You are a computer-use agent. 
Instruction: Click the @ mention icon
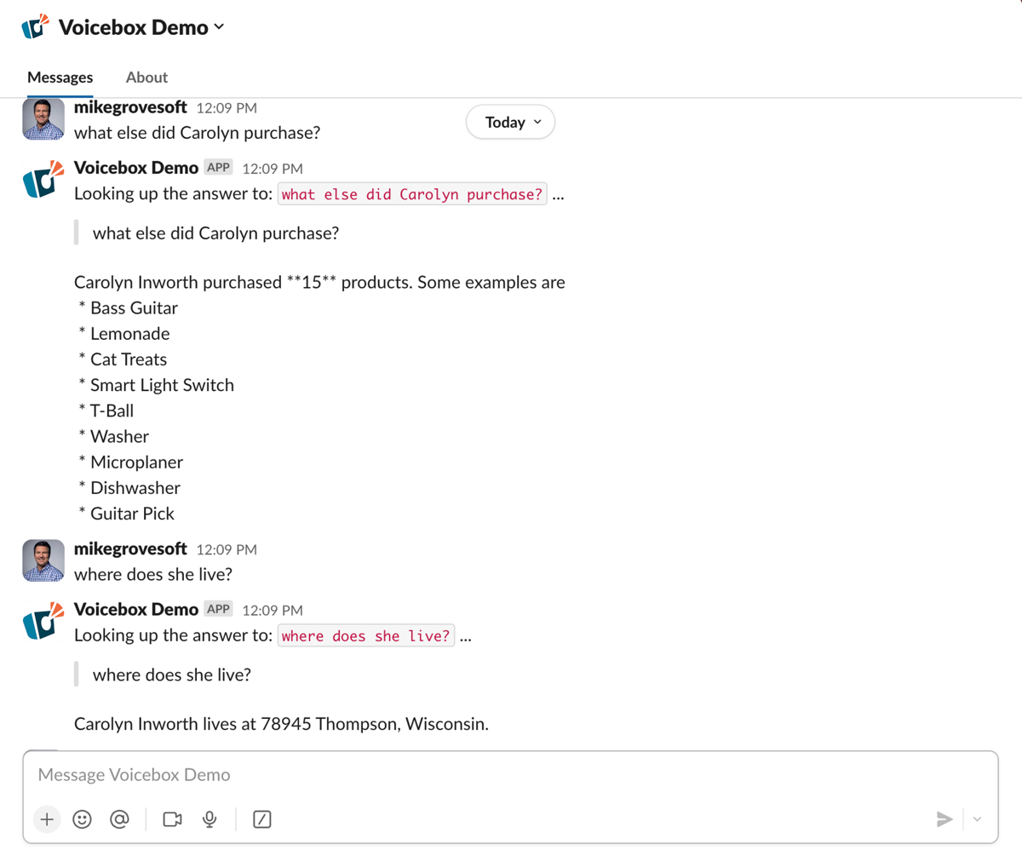(119, 819)
